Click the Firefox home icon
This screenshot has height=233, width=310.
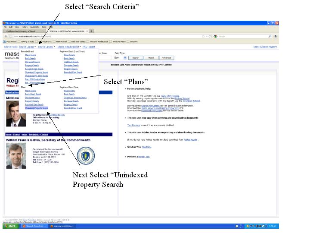pos(276,36)
